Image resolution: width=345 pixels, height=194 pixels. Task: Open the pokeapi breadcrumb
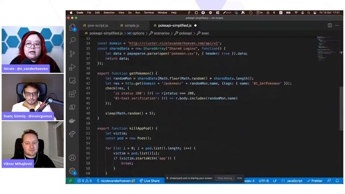click(183, 33)
